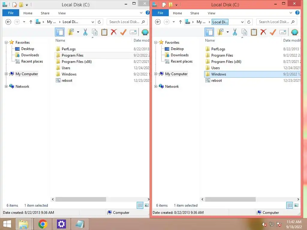Click scroll right arrow in right window

[298, 199]
